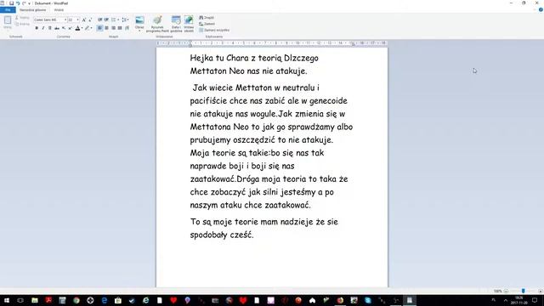Show hidden system tray icons
The width and height of the screenshot is (544, 306).
[506, 300]
